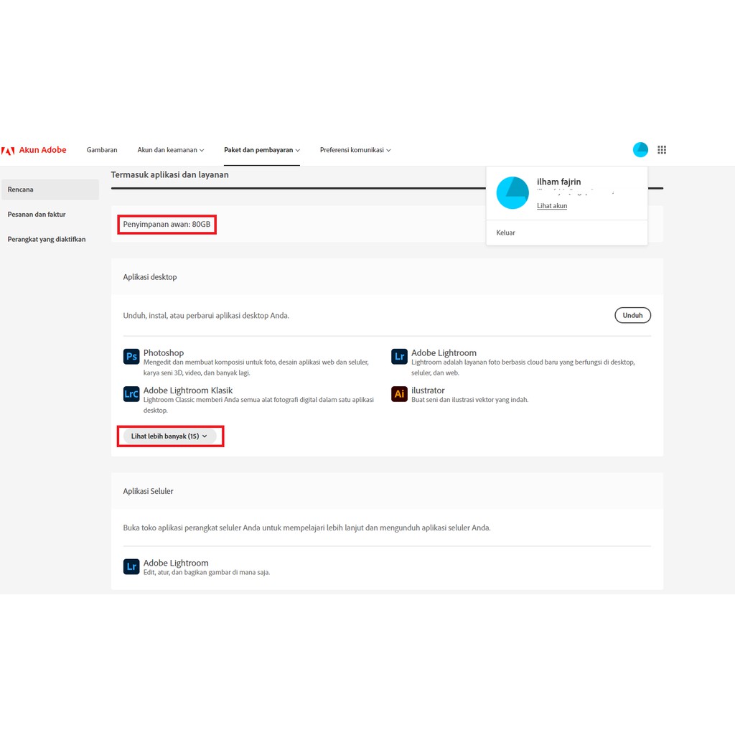Viewport: 735px width, 735px height.
Task: Expand Akun dan keamanan menu
Action: pyautogui.click(x=171, y=150)
